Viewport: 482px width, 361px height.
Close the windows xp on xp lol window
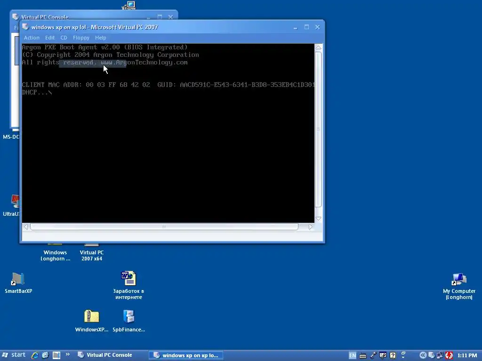pyautogui.click(x=318, y=27)
